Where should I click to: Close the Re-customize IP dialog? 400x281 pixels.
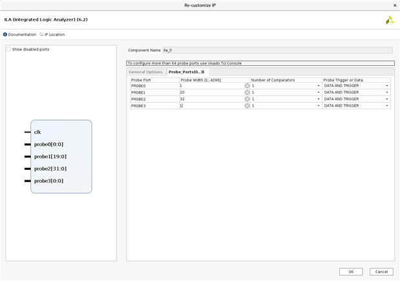pos(395,5)
